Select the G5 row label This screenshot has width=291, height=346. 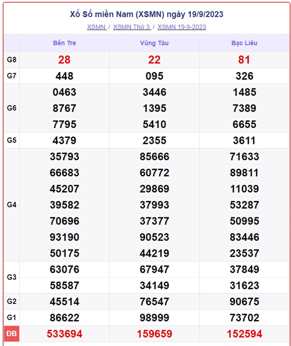[x=12, y=140]
